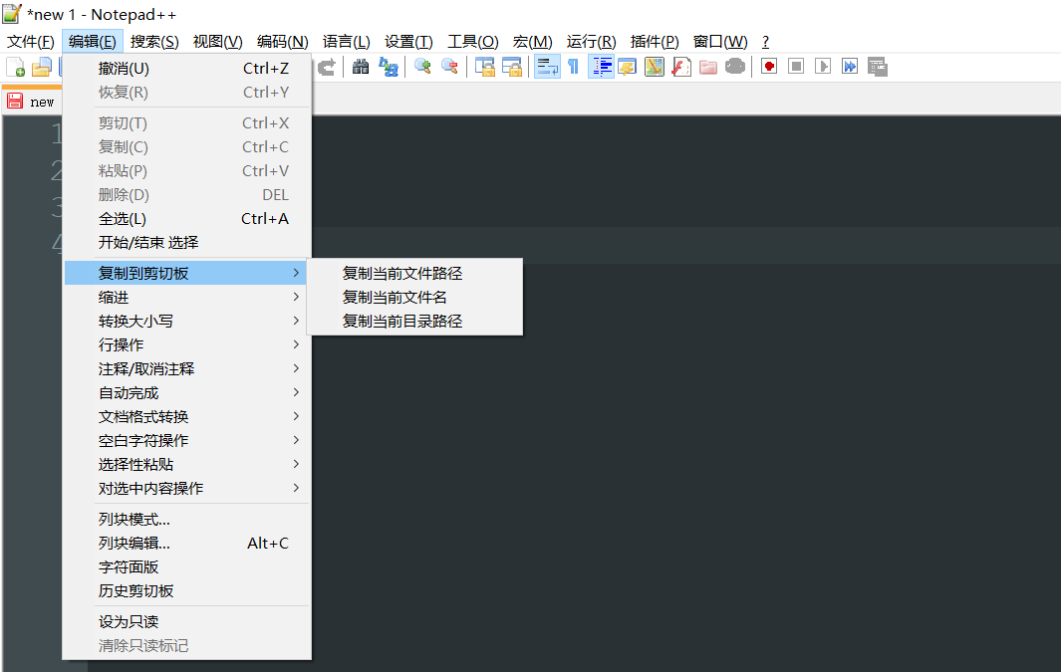Open Find with the binoculars icon

pos(361,67)
